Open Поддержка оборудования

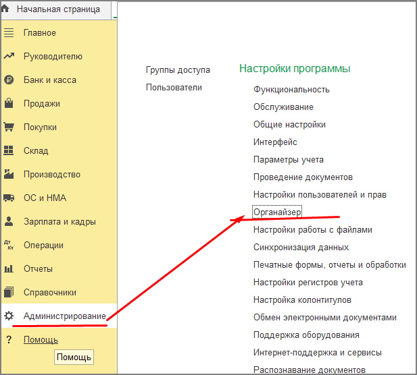coord(306,335)
